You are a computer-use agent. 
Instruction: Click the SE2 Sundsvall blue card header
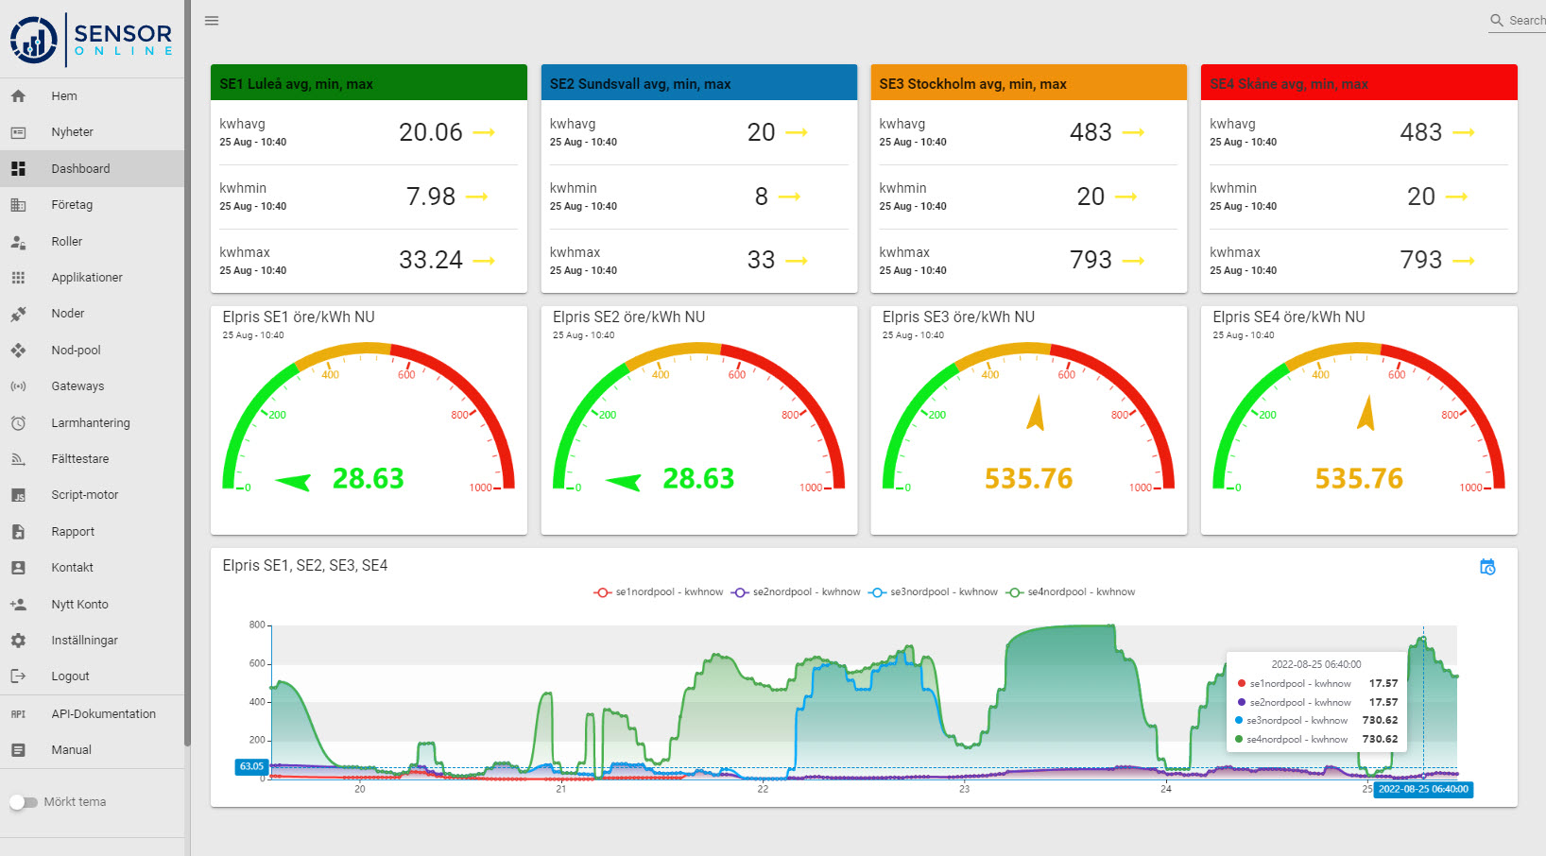[699, 83]
